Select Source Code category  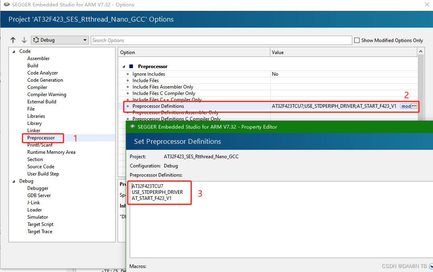pyautogui.click(x=41, y=167)
